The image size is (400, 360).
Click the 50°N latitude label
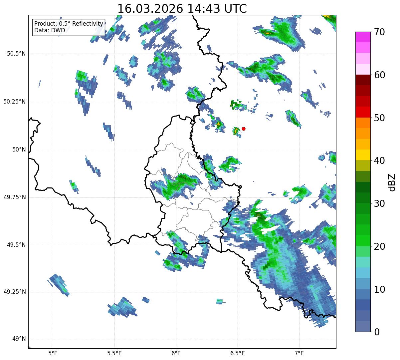(19, 150)
